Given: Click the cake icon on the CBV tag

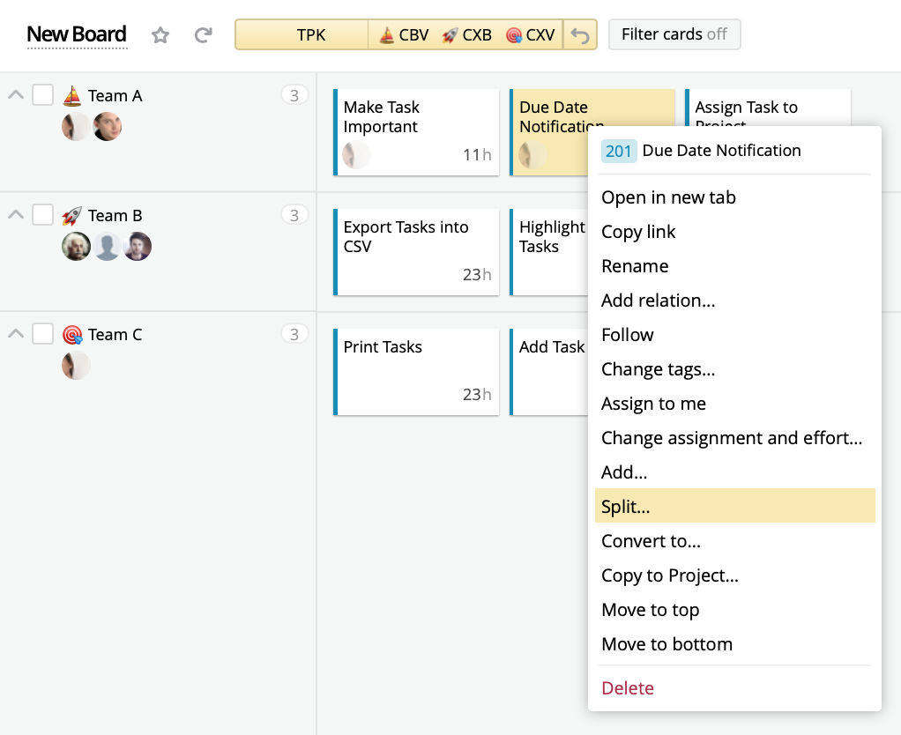Looking at the screenshot, I should point(385,35).
